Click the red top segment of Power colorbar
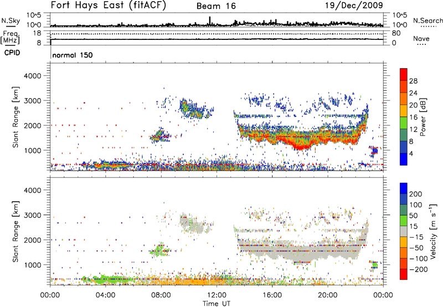Screen dimensions: 443x307 coord(404,74)
